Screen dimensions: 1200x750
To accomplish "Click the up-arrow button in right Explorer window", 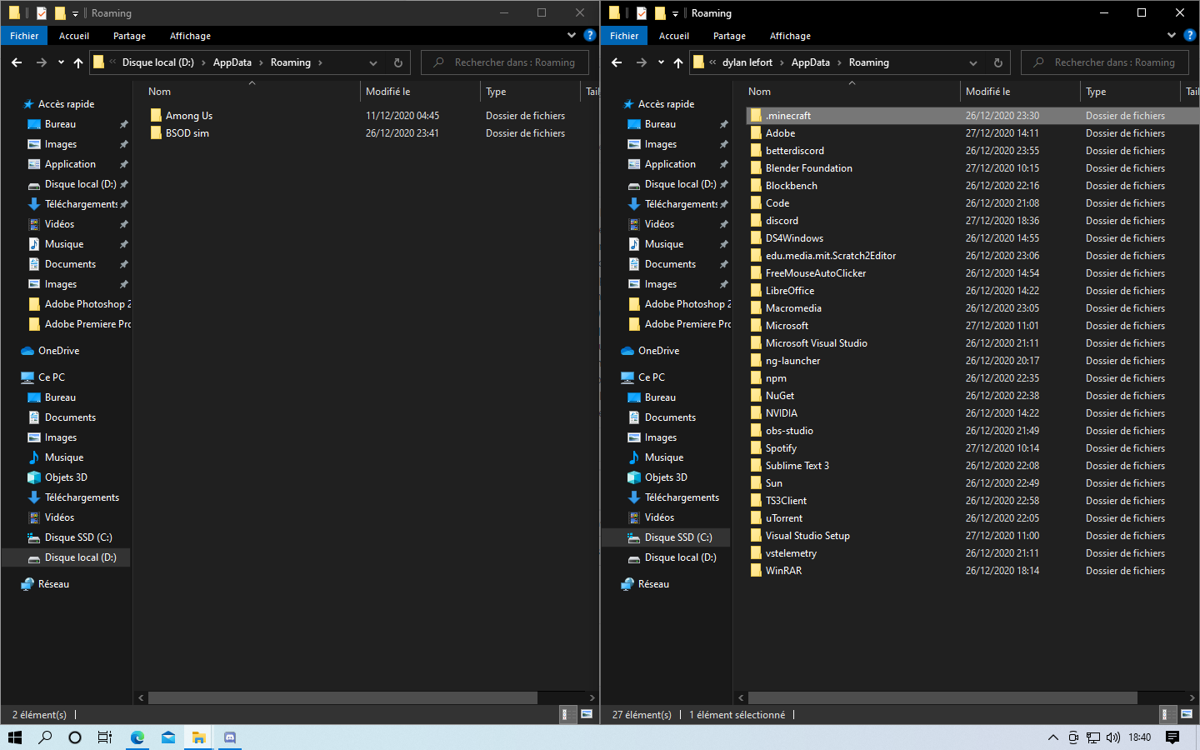I will tap(678, 62).
